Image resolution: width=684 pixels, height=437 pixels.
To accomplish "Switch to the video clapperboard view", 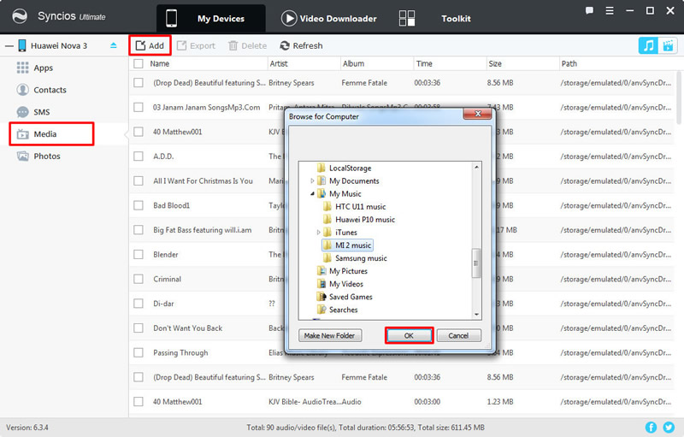I will (668, 45).
